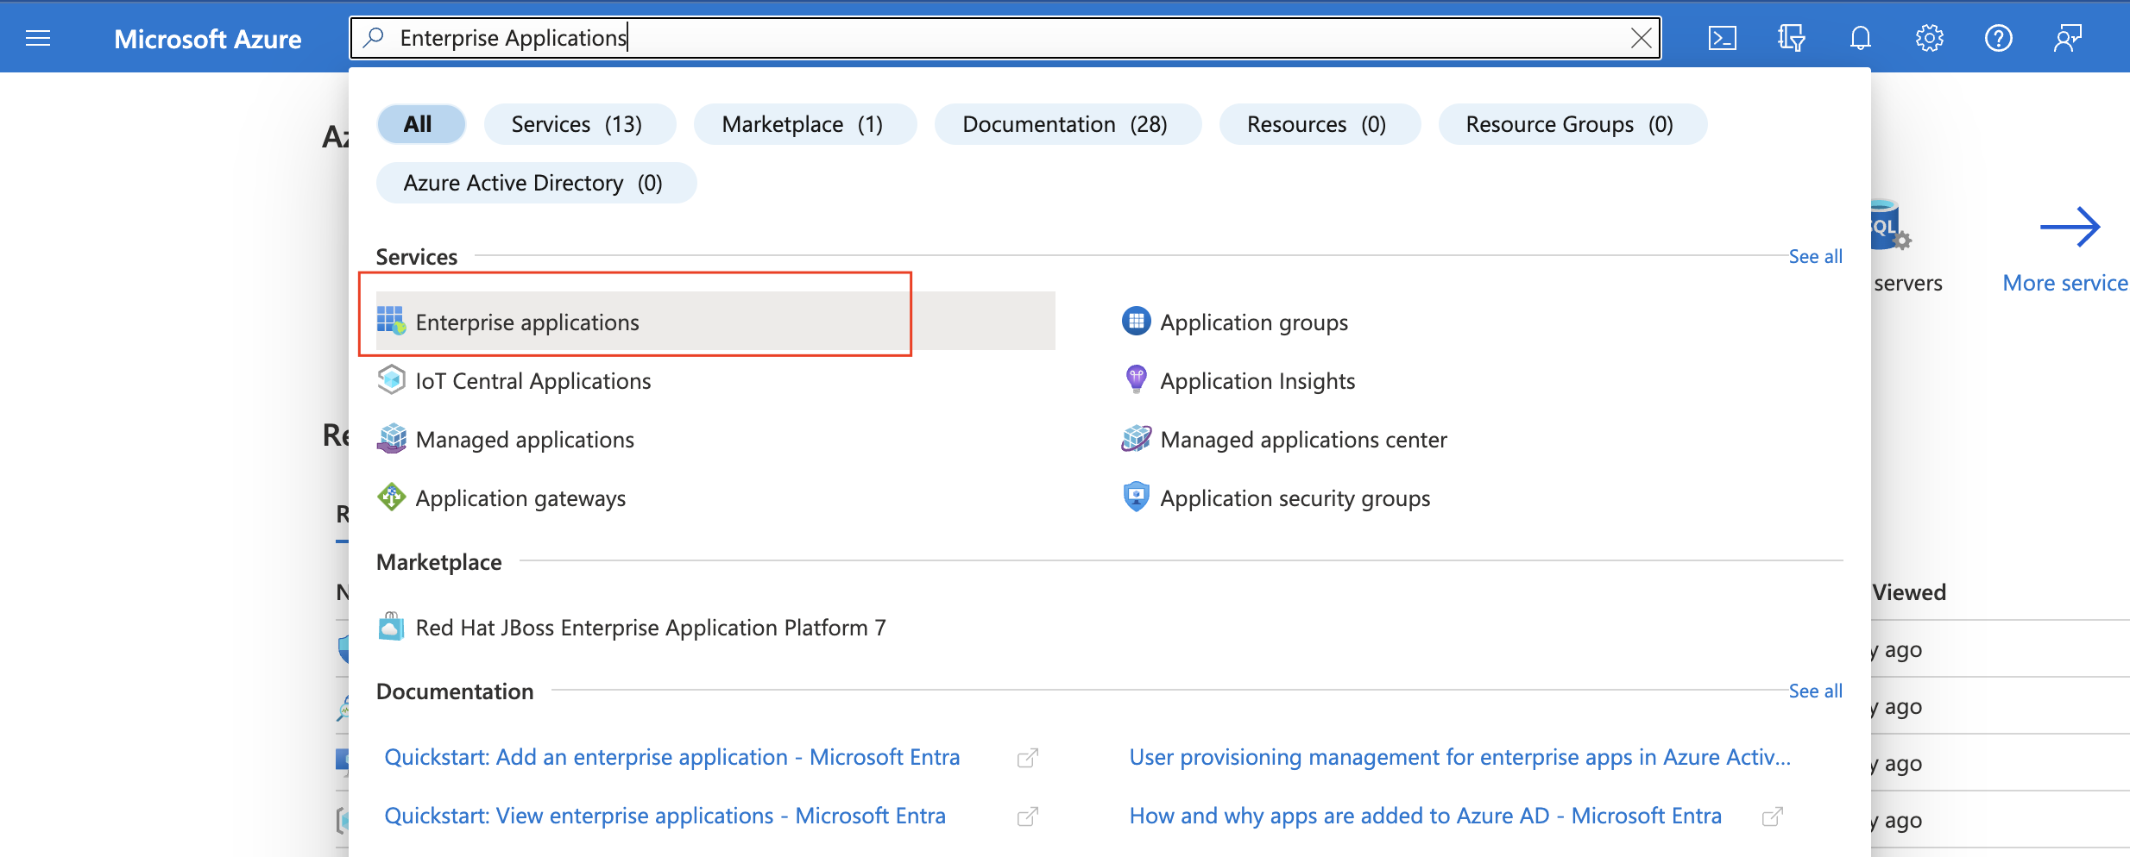Open the Application groups result
The width and height of the screenshot is (2130, 857).
pos(1253,322)
